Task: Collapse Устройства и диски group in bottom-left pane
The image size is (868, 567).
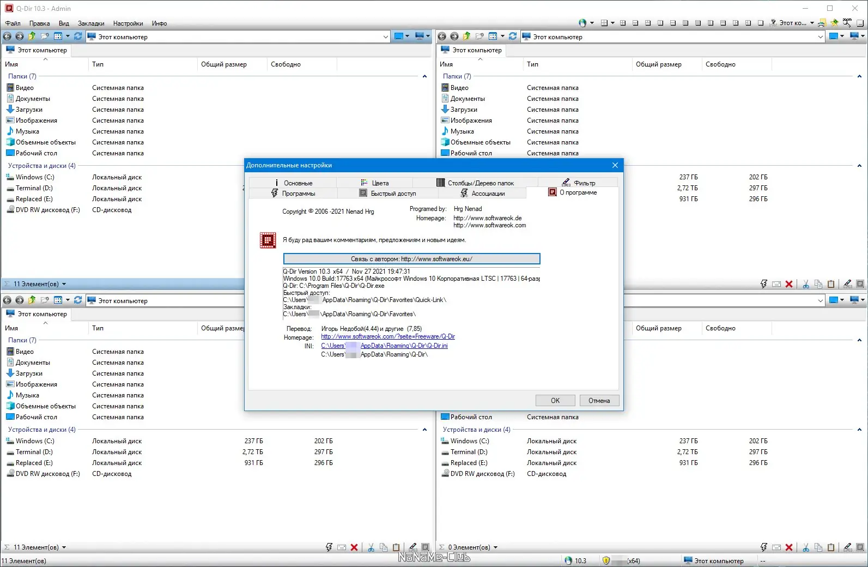Action: 424,430
